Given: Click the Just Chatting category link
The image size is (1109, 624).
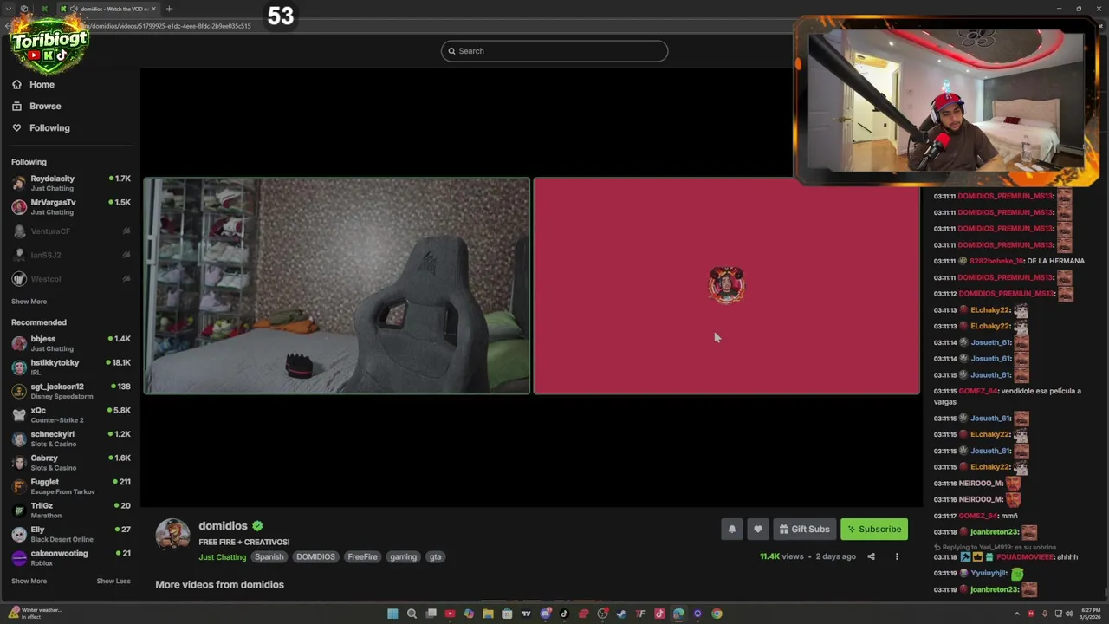Looking at the screenshot, I should (x=222, y=557).
